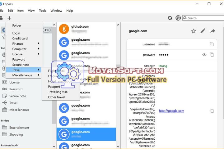The height and width of the screenshot is (149, 224).
Task: Copy the username field value
Action: [x=212, y=44]
